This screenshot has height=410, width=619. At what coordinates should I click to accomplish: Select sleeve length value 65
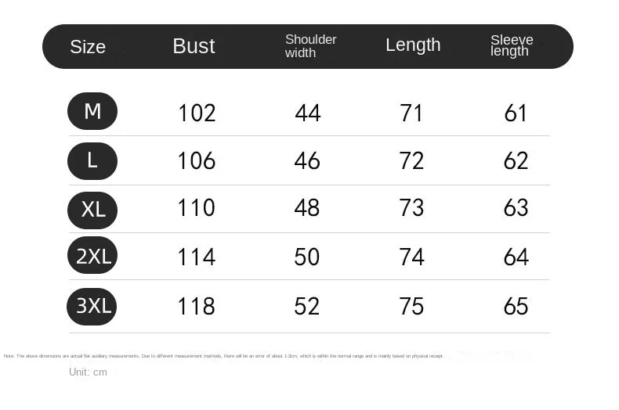[516, 306]
